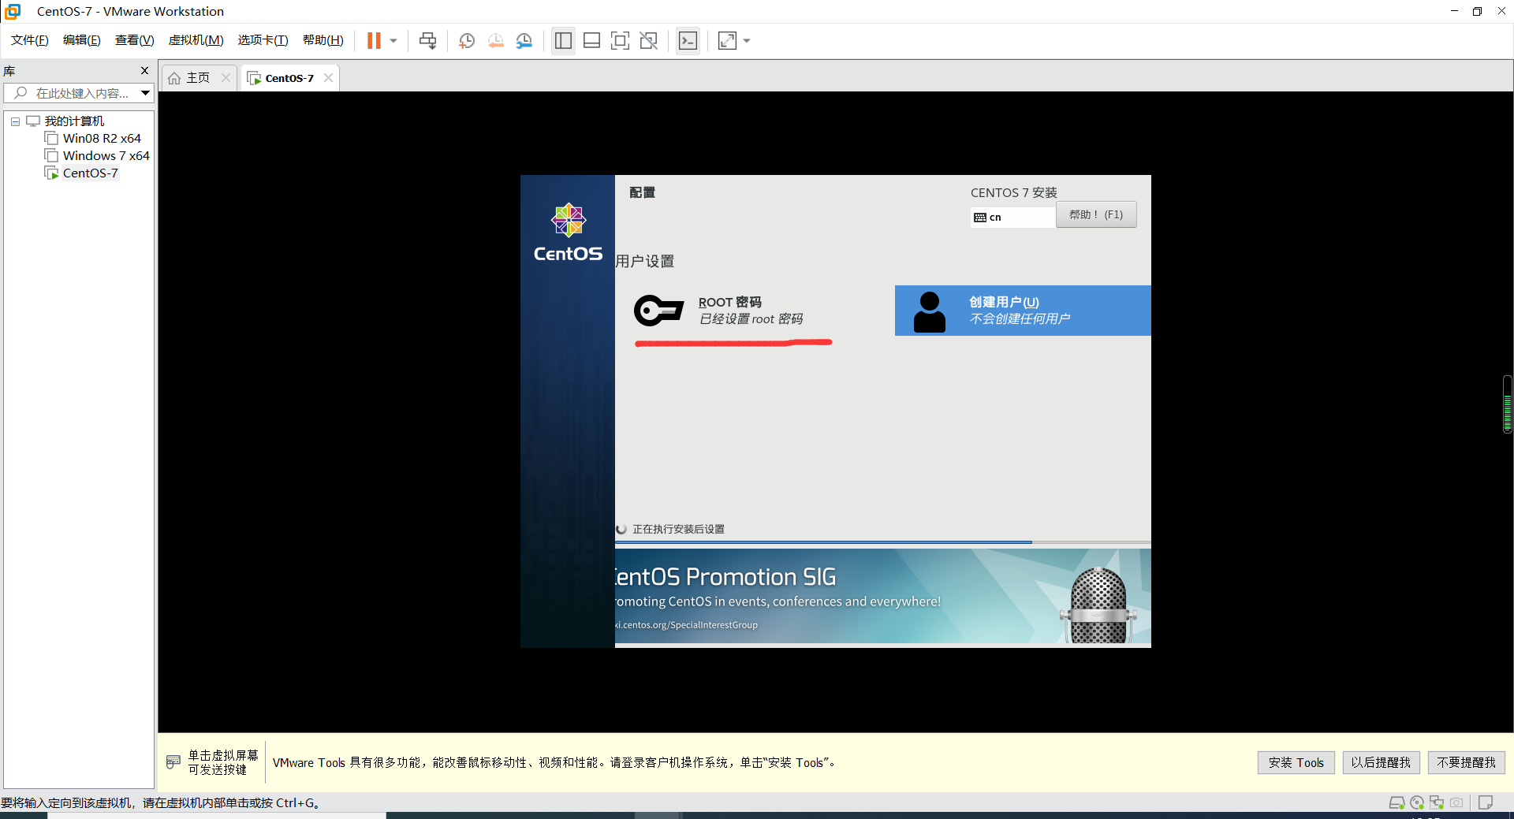The width and height of the screenshot is (1514, 819).
Task: Open the fit guest display dropdown arrow
Action: pyautogui.click(x=747, y=40)
